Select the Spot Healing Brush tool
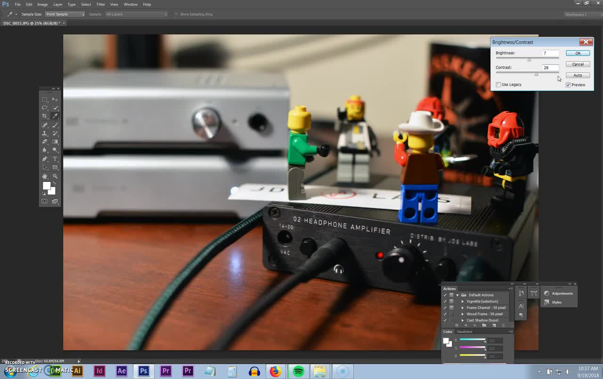This screenshot has width=603, height=379. pyautogui.click(x=45, y=125)
